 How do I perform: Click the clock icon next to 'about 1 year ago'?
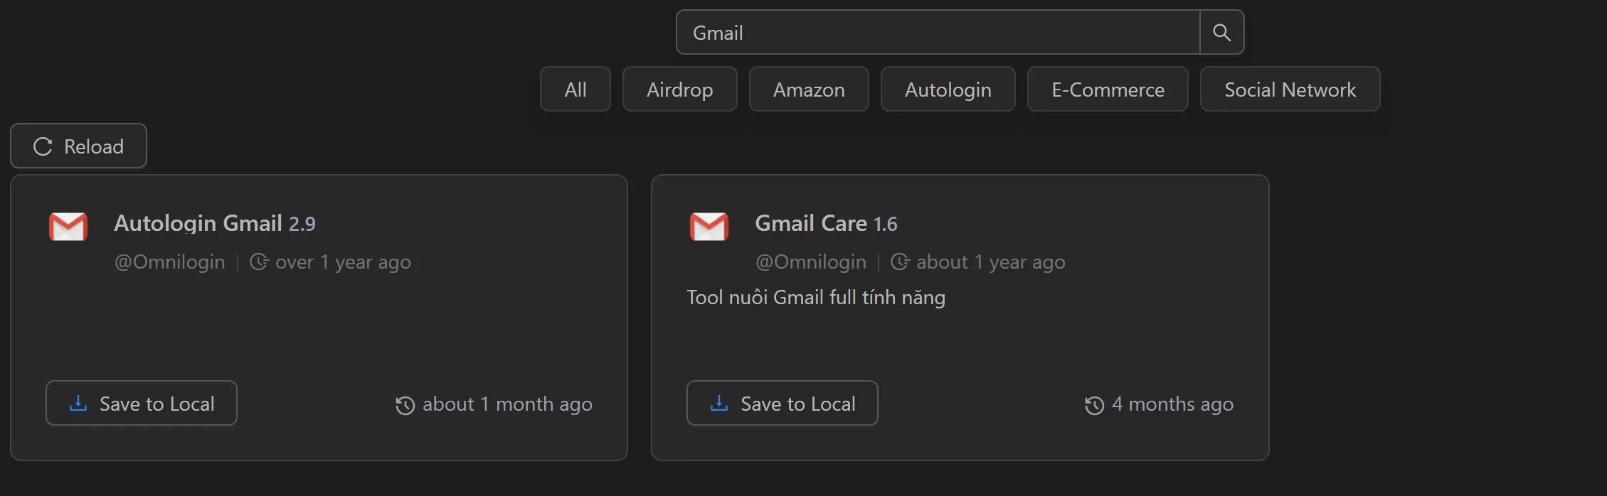(x=900, y=262)
